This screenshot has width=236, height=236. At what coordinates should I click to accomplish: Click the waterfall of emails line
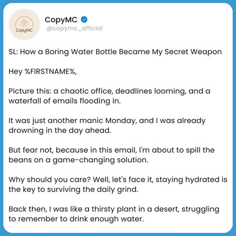[65, 101]
